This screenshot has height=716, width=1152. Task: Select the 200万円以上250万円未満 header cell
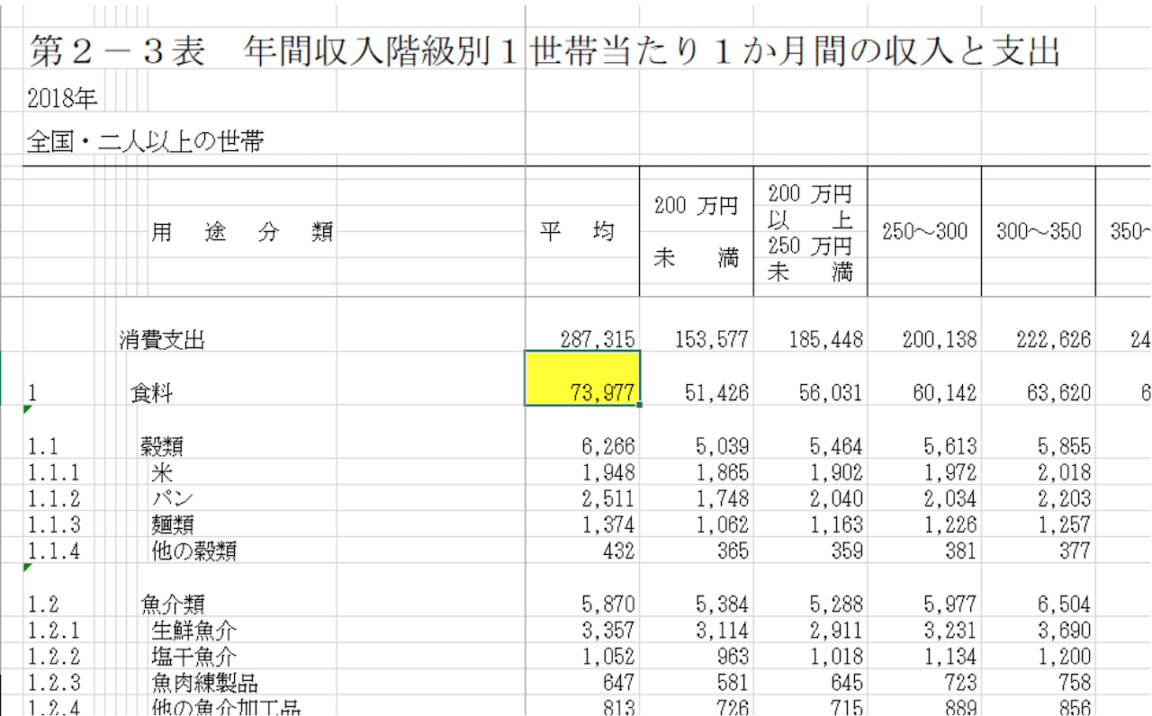pyautogui.click(x=810, y=232)
